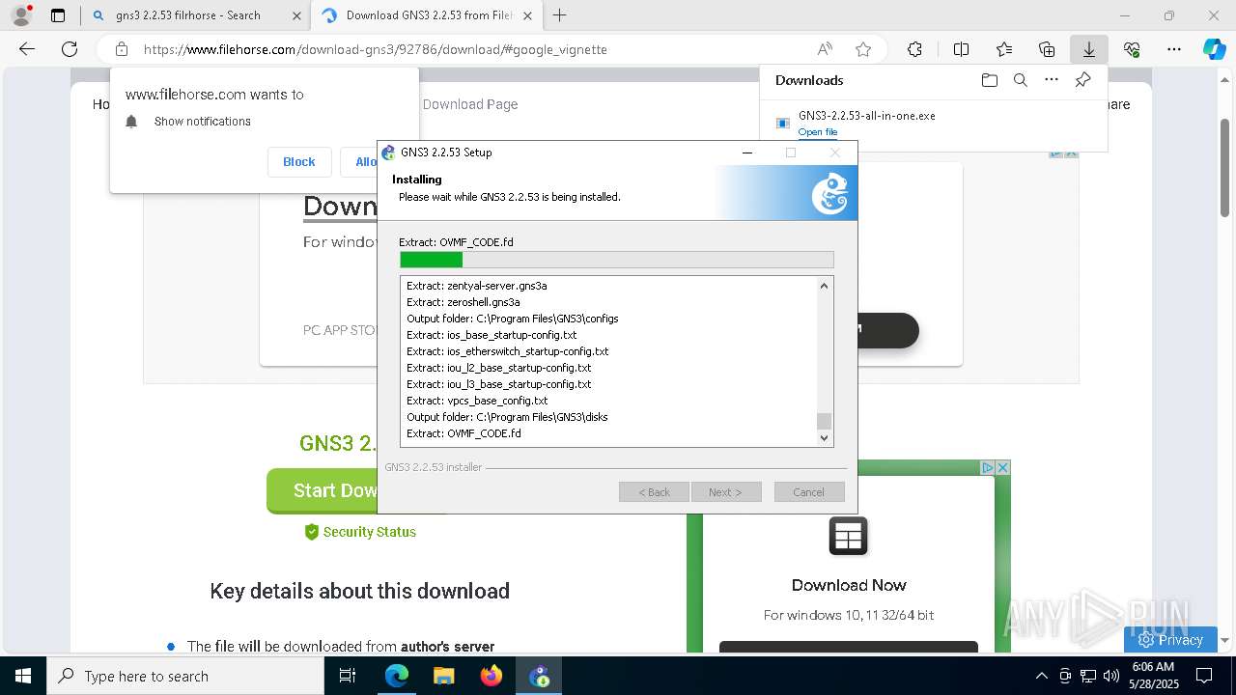Screen dimensions: 1236x695
Task: Click the browser back arrow
Action: 27,49
